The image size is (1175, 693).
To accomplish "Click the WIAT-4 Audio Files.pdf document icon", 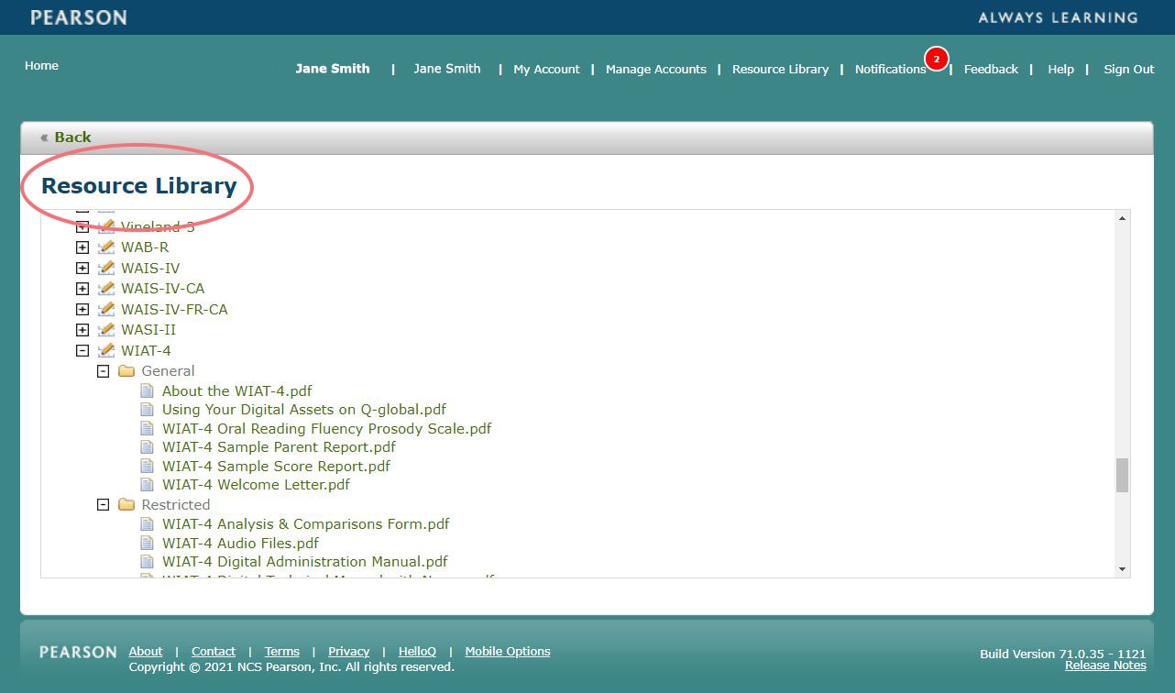I will [x=148, y=544].
